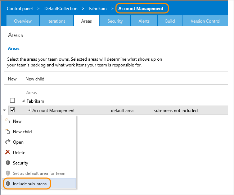Viewport: 234px width, 195px height.
Task: Click the New page icon in context menu
Action: coord(8,121)
